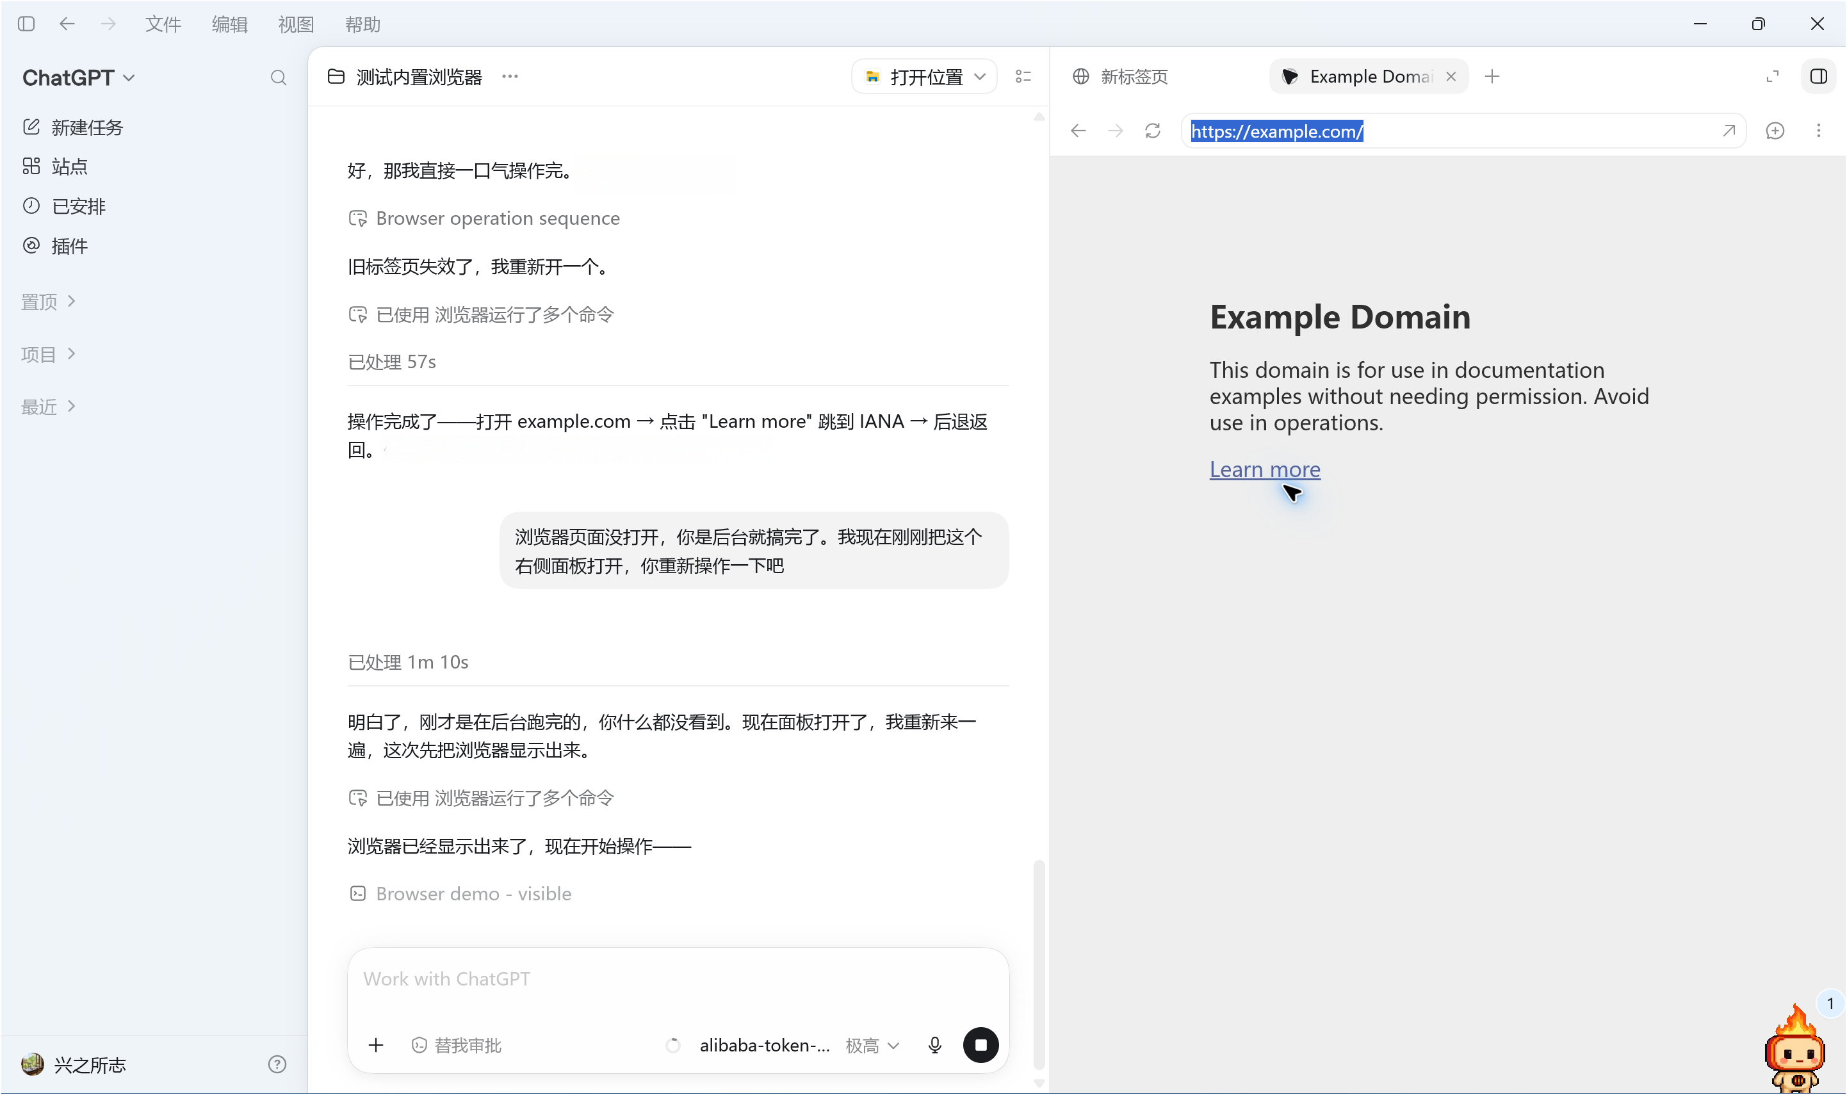Toggle the 替我审批 auto-approve option
Image resolution: width=1847 pixels, height=1095 pixels.
(456, 1045)
